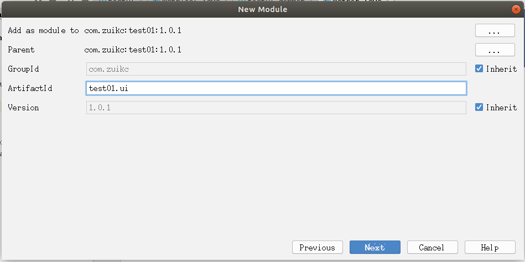The image size is (525, 262).
Task: Focus the ArtifactId text field
Action: pos(276,88)
